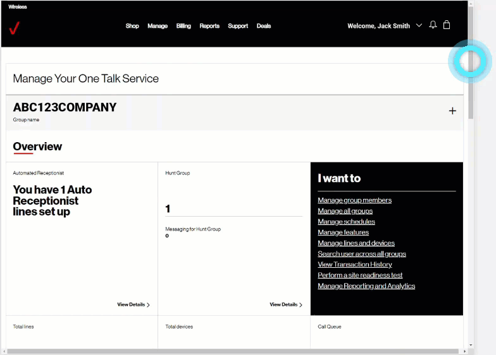Click the Verizon checkmark logo
This screenshot has height=355, width=496.
(x=15, y=28)
